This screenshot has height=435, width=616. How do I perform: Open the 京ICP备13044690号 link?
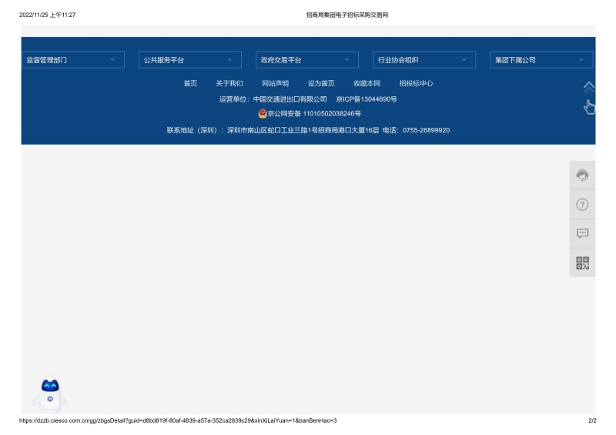(367, 99)
